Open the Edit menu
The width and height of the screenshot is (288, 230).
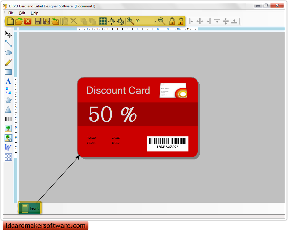coord(22,13)
